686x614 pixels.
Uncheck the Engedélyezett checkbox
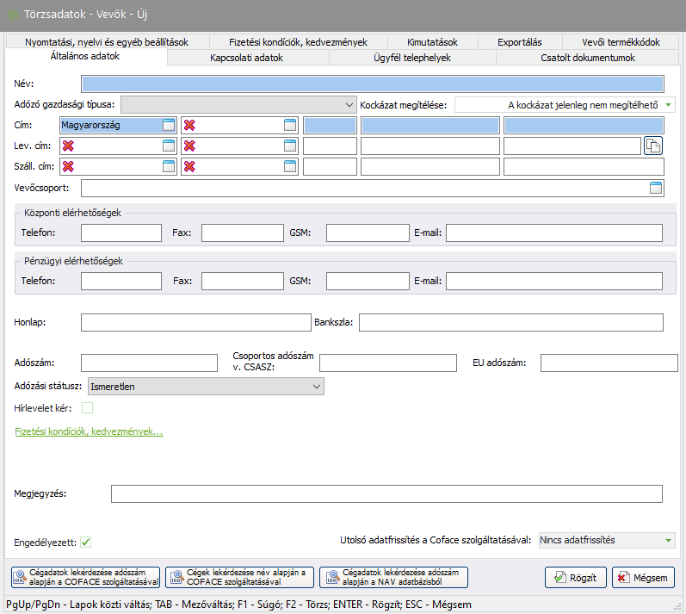coord(86,542)
